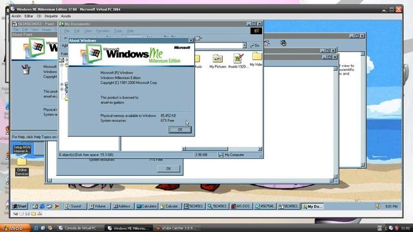Image resolution: width=413 pixels, height=232 pixels.
Task: Switch to the Address taskbar button
Action: [x=123, y=206]
